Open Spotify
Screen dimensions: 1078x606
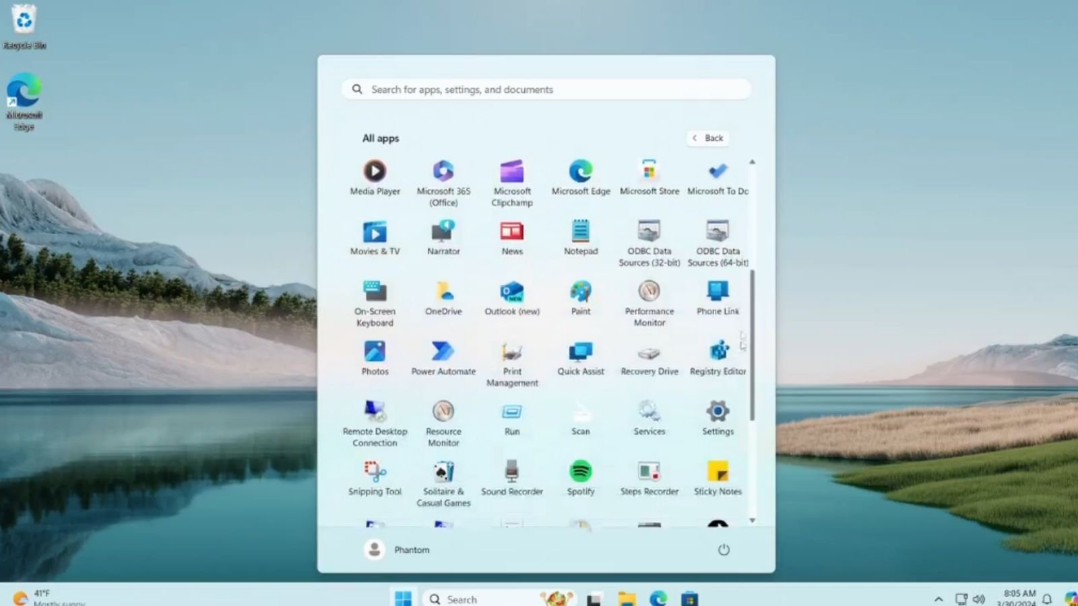click(x=581, y=478)
